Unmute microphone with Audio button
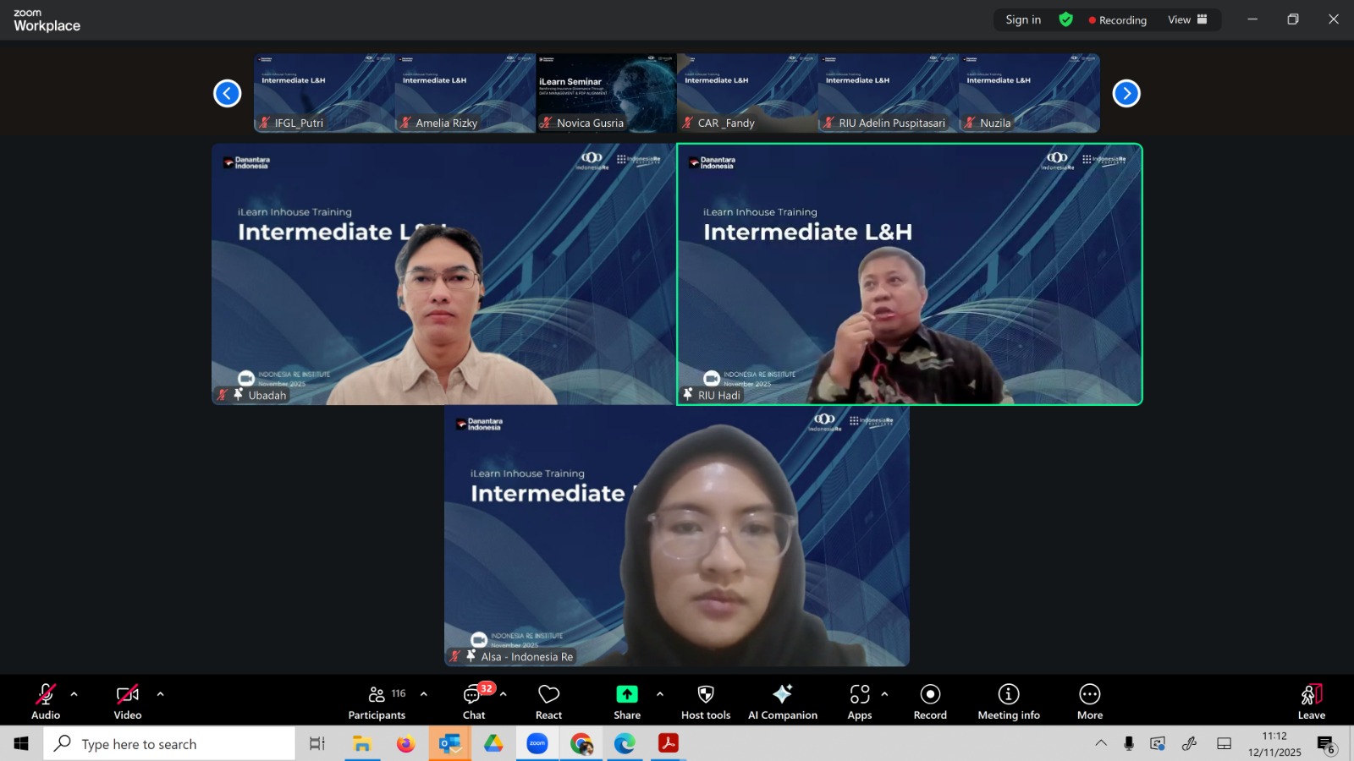Image resolution: width=1354 pixels, height=761 pixels. [x=46, y=701]
